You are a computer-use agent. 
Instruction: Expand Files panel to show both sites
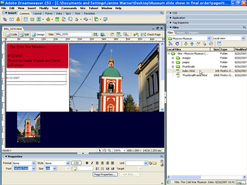tap(219, 43)
